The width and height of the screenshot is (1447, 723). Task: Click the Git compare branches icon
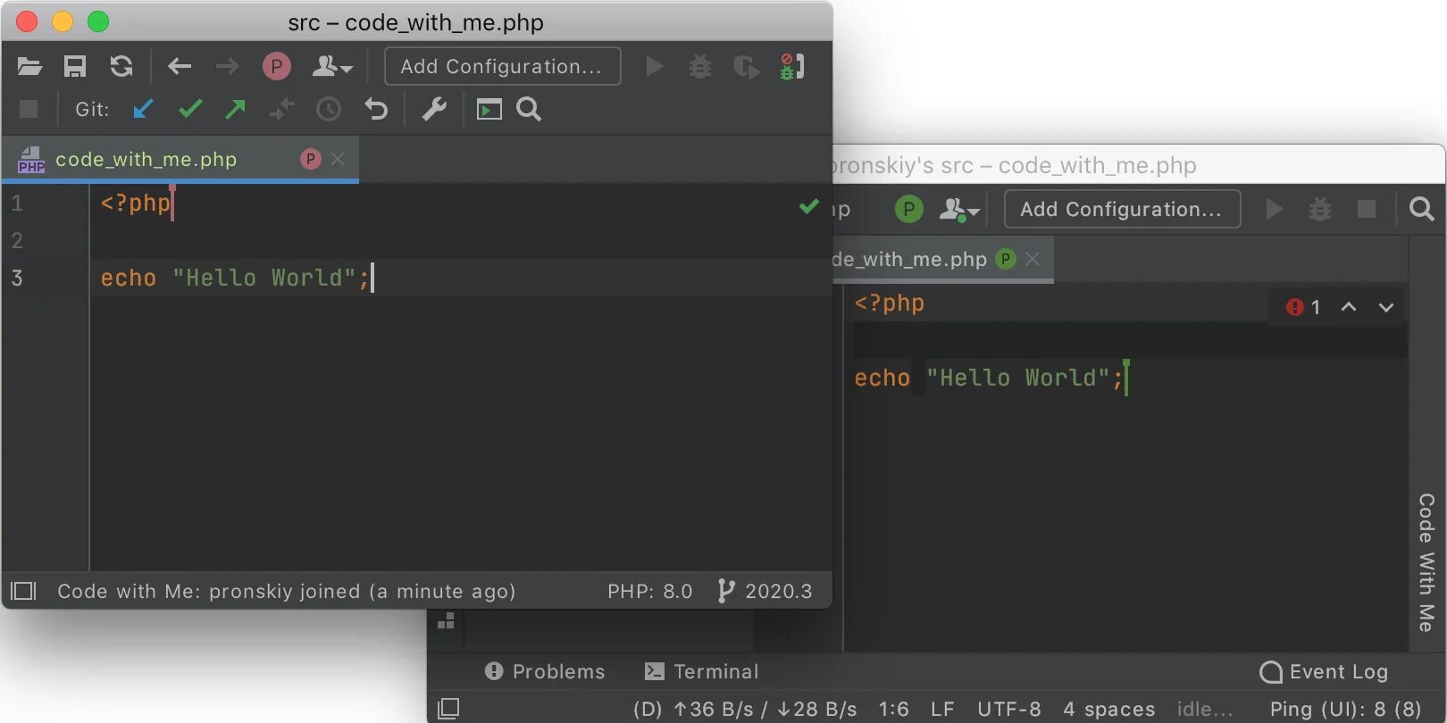(x=282, y=109)
